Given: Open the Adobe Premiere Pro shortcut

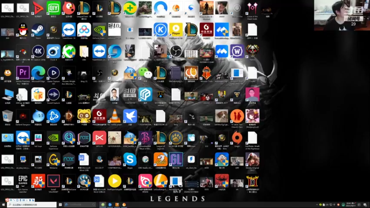Looking at the screenshot, I should coord(23,73).
